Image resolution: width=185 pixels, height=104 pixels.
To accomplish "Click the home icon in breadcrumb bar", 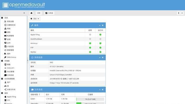I will tap(32, 13).
